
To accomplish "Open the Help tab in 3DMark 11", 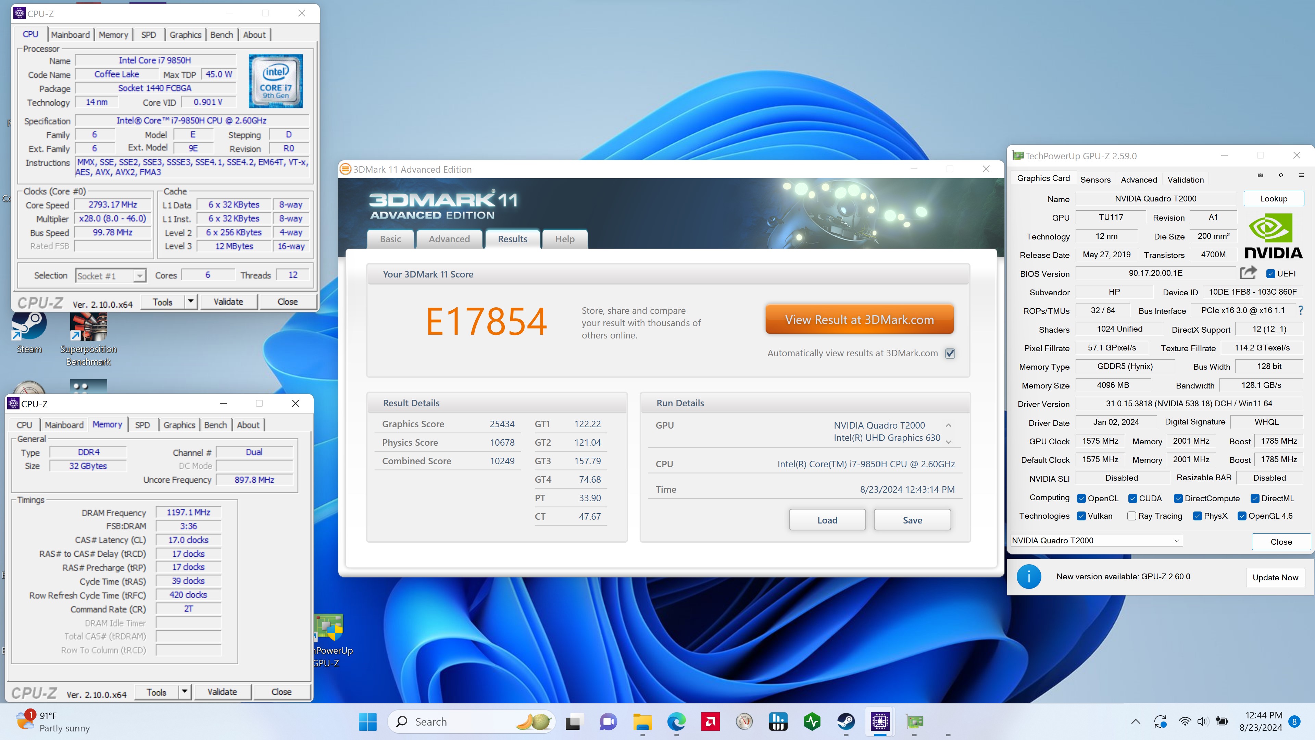I will 565,239.
